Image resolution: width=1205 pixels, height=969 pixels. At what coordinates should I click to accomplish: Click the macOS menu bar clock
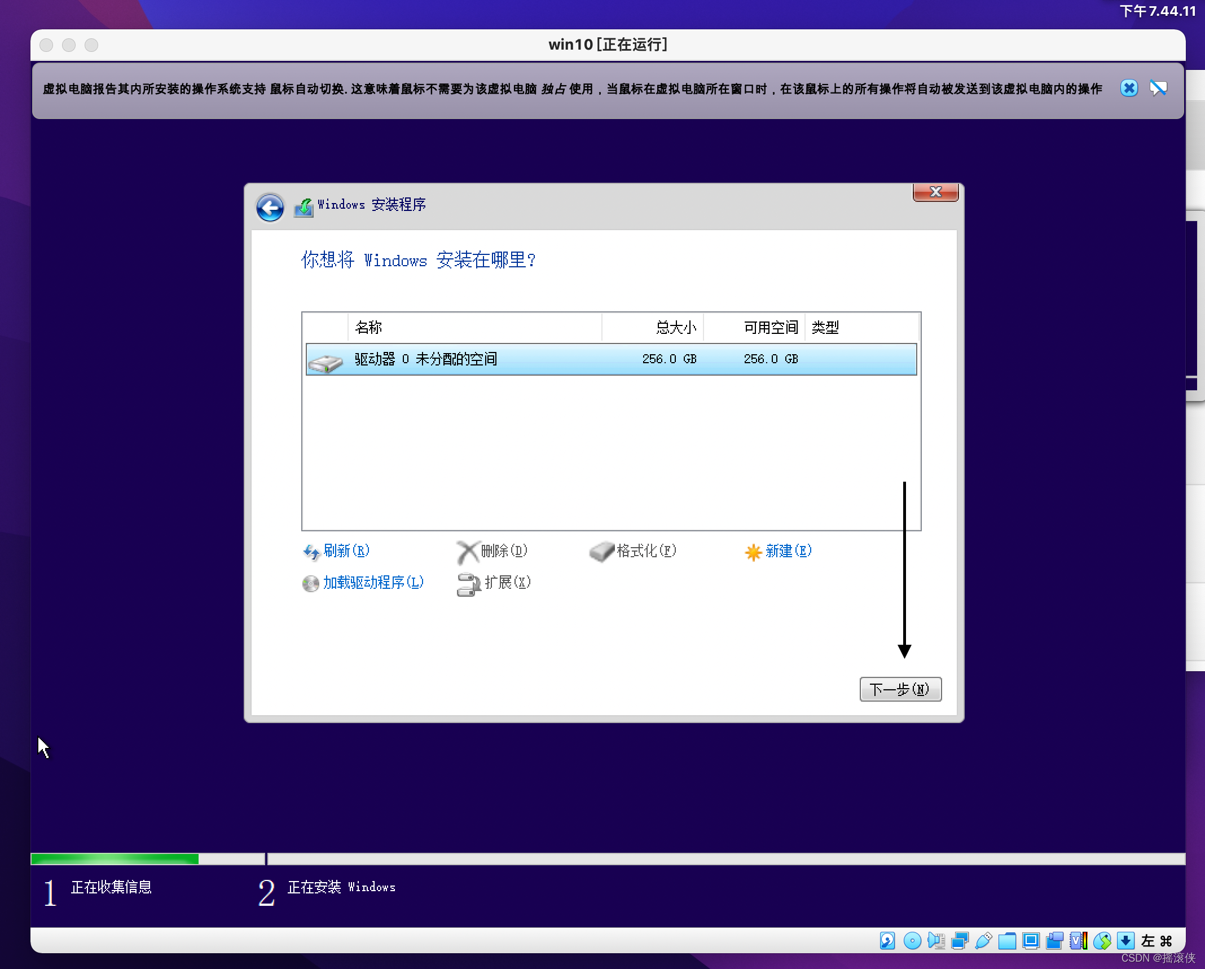(x=1158, y=11)
